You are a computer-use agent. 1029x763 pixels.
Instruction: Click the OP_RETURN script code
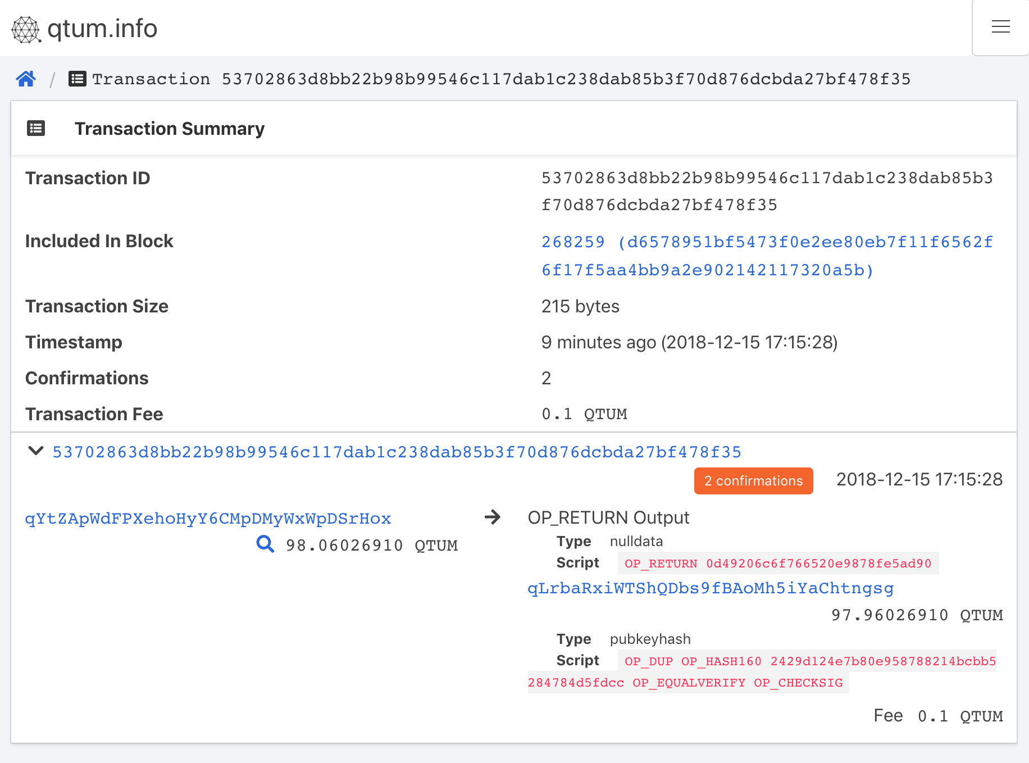[777, 564]
